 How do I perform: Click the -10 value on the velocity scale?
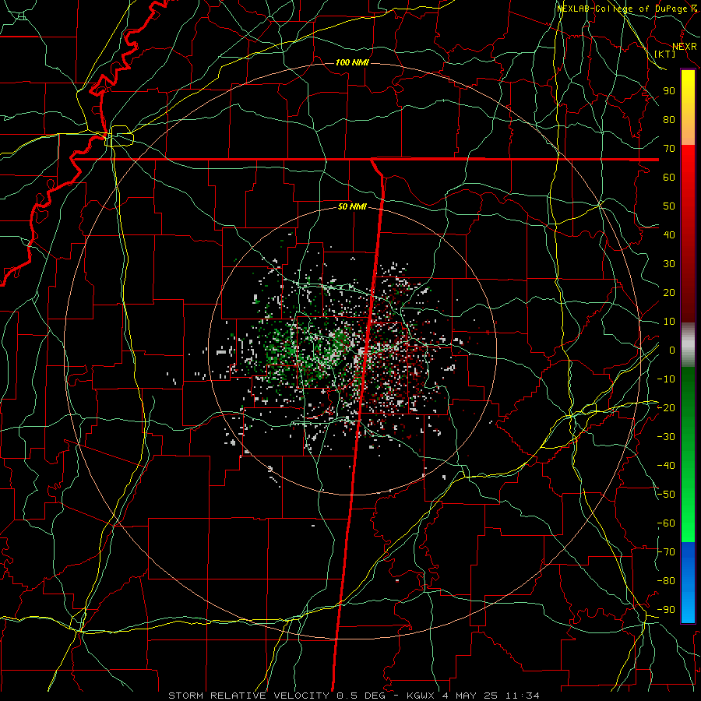(x=666, y=379)
